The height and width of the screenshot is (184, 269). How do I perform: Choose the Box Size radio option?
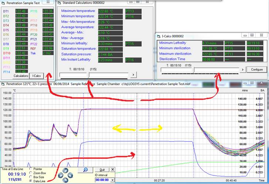coord(30,177)
